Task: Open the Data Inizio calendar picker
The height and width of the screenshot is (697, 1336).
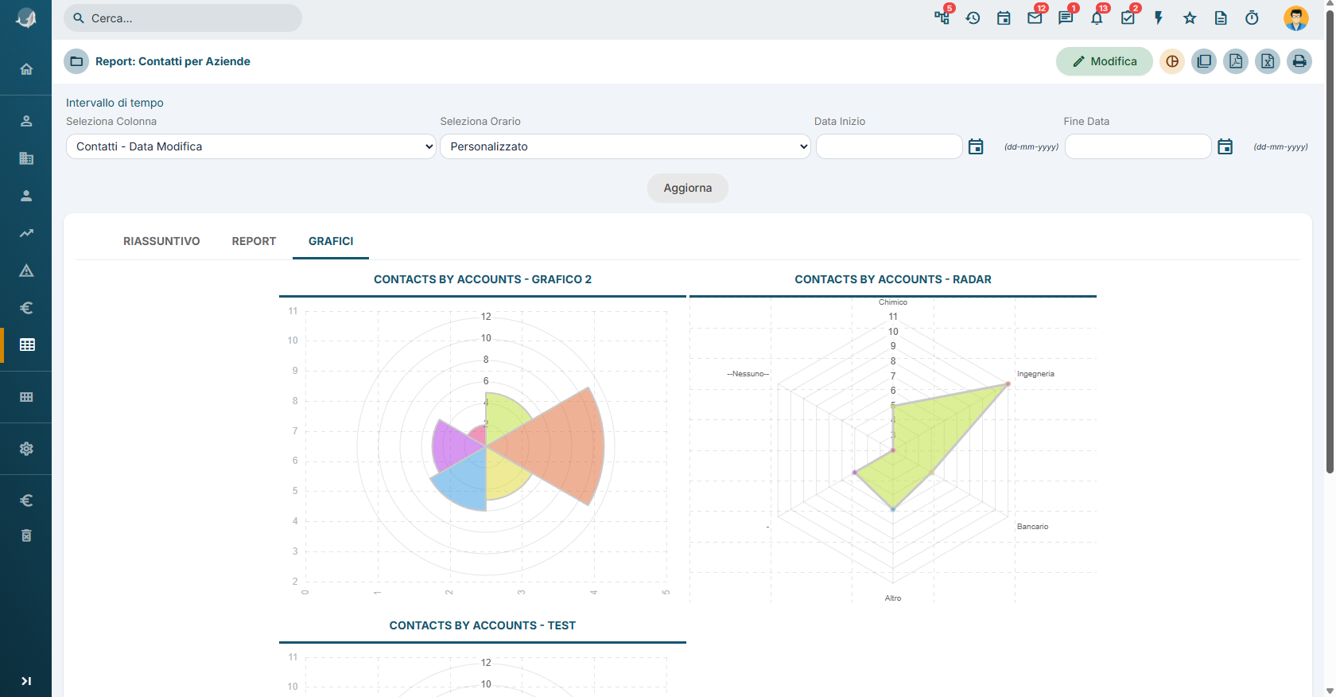Action: pyautogui.click(x=976, y=146)
